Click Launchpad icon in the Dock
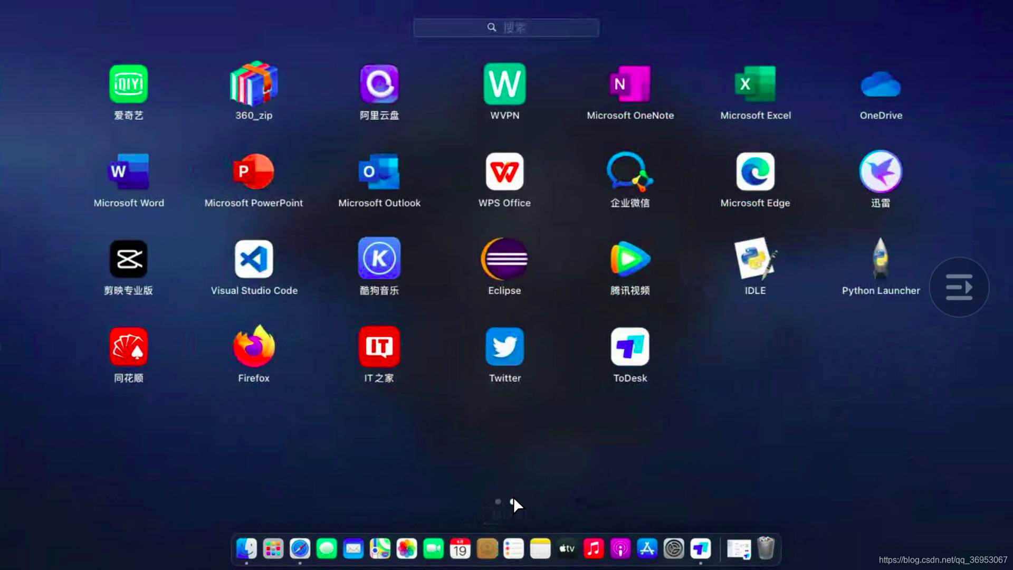This screenshot has height=570, width=1013. tap(273, 549)
